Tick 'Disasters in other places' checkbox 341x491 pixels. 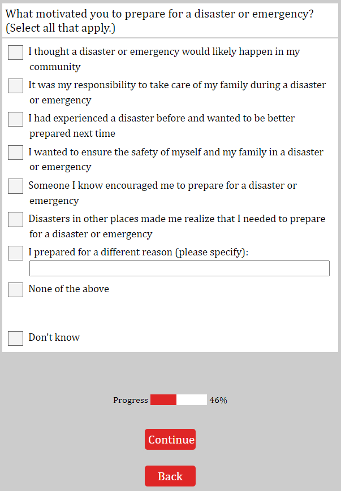[x=16, y=219]
